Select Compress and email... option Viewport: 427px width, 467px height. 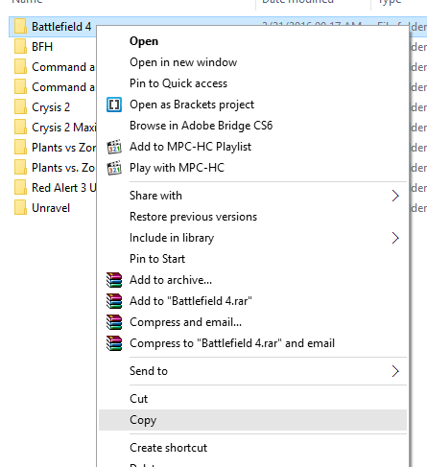point(252,322)
